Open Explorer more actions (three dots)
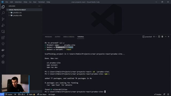Image resolution: width=171 pixels, height=96 pixels. click(39, 6)
